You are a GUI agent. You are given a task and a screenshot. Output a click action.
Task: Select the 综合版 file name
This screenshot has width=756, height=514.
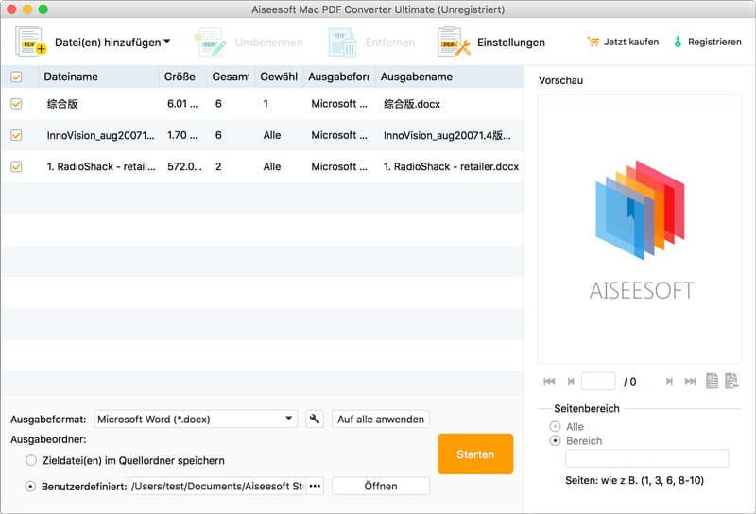(x=62, y=104)
